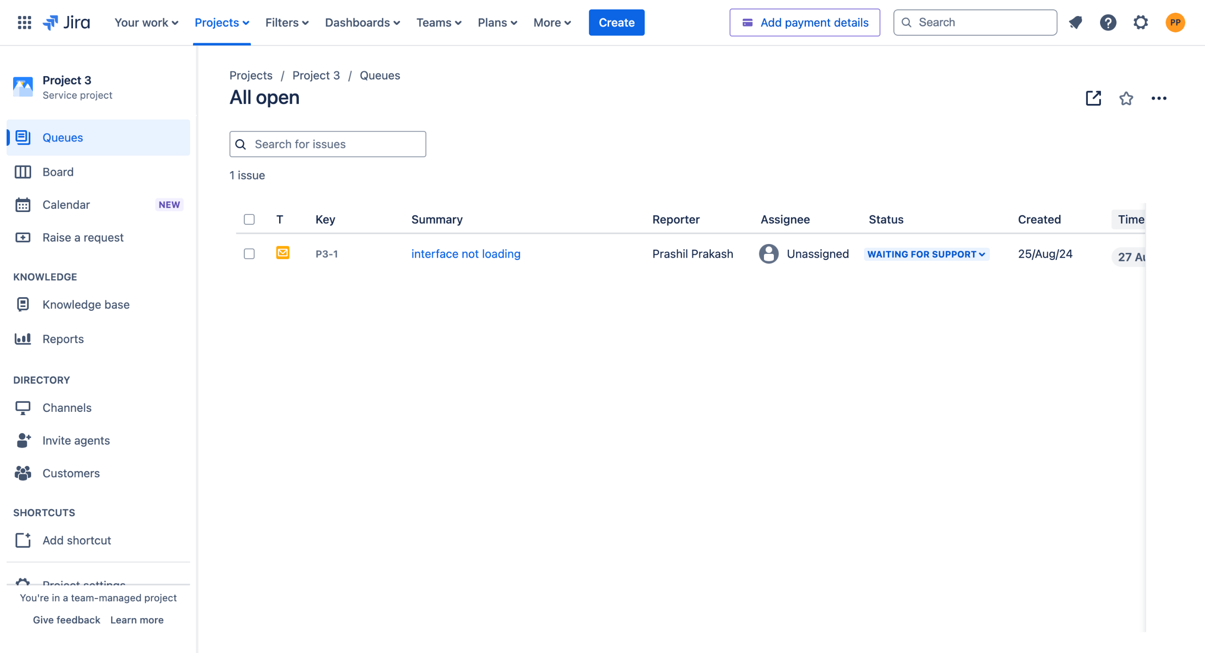Click the email request type icon for P3-1

coord(282,253)
